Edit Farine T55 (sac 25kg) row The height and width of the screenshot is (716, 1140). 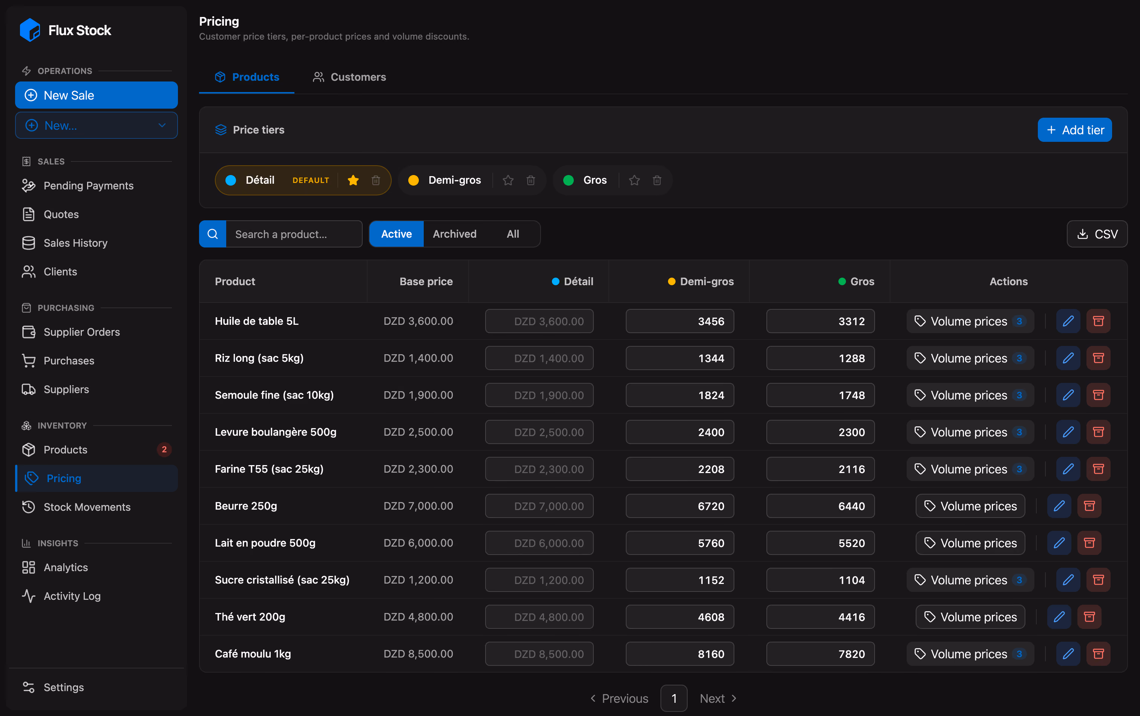coord(1068,469)
